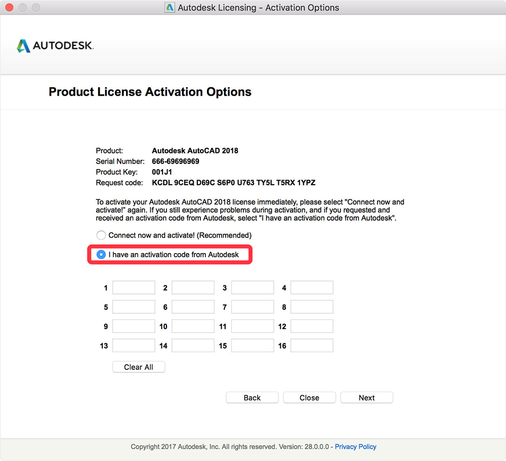Click activation code field 2

point(193,287)
